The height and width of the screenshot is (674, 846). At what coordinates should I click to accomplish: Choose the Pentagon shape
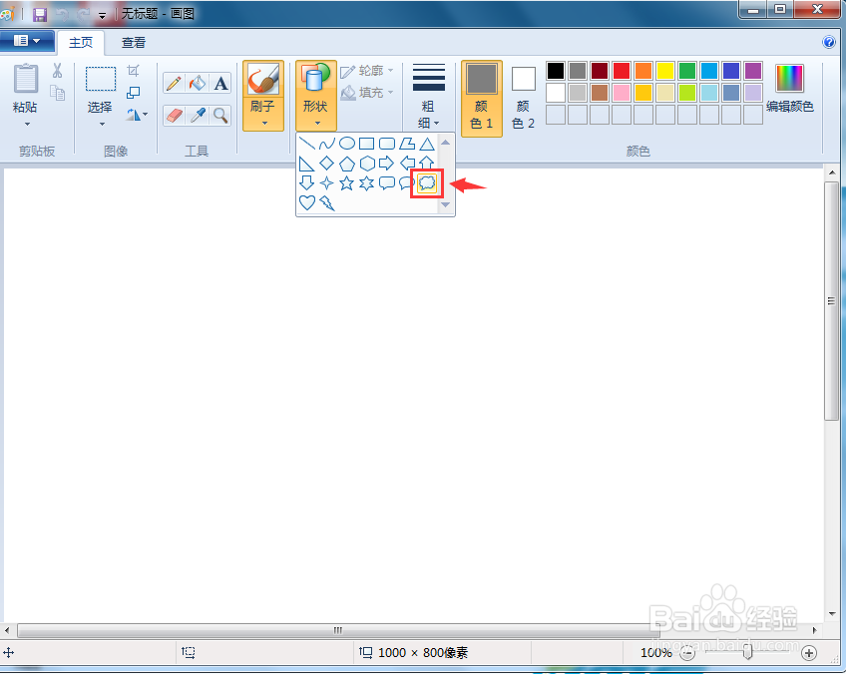(x=347, y=164)
